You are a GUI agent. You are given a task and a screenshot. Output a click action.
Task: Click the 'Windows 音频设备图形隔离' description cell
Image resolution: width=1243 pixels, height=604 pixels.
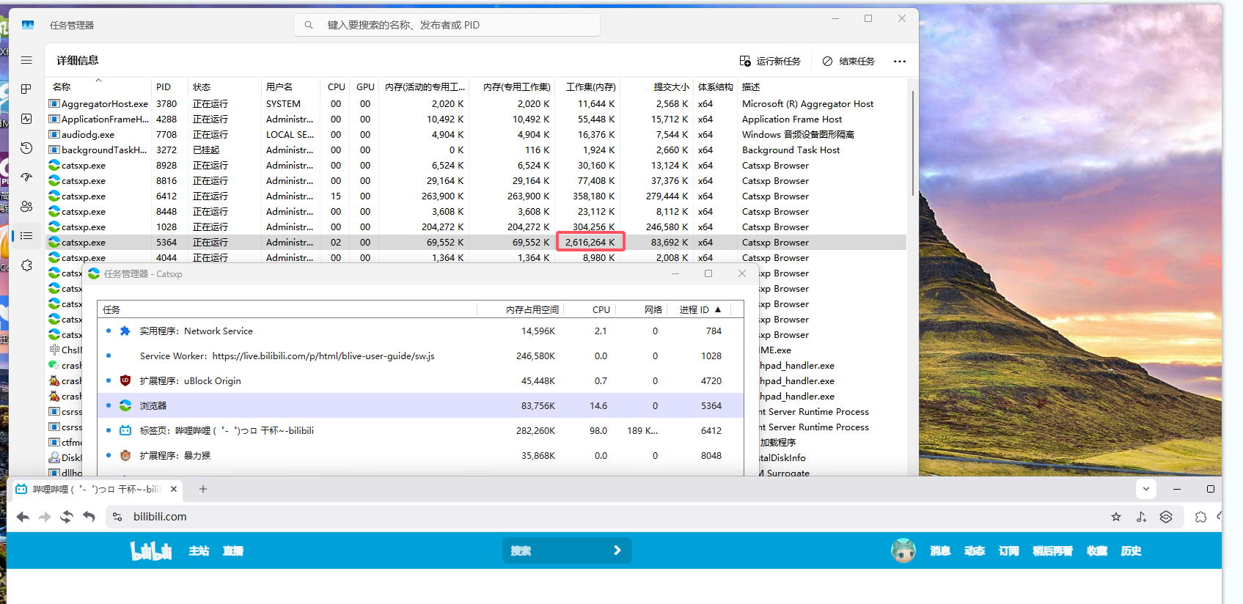pyautogui.click(x=798, y=134)
